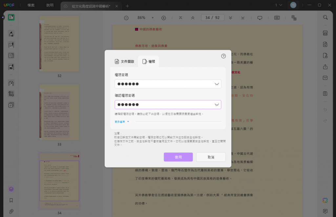This screenshot has height=217, width=336.
Task: Jump to the first page
Action: pyautogui.click(x=180, y=18)
